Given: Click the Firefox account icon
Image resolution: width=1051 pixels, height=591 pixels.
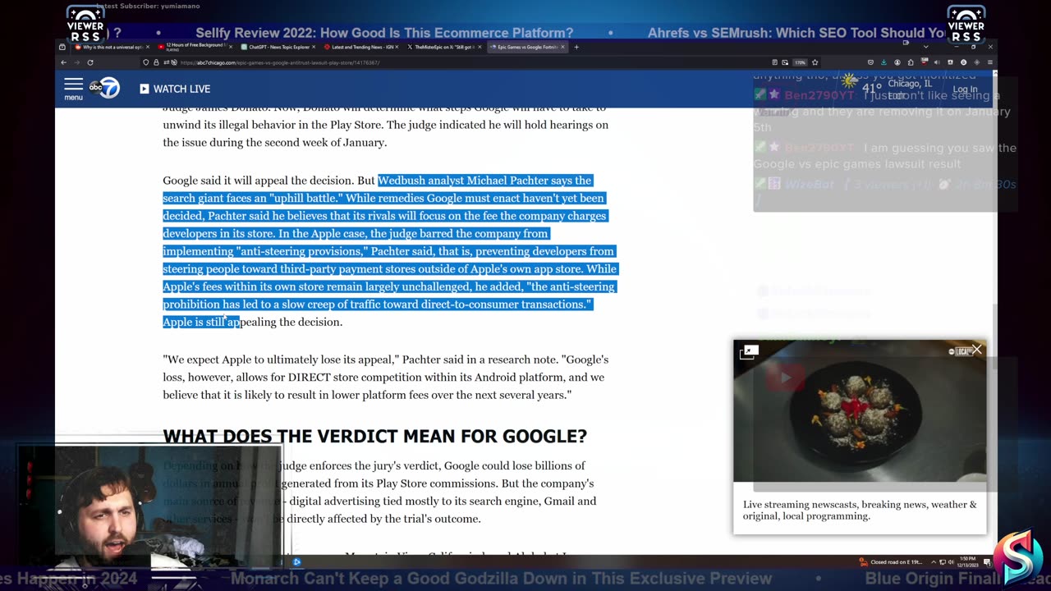Looking at the screenshot, I should point(897,62).
